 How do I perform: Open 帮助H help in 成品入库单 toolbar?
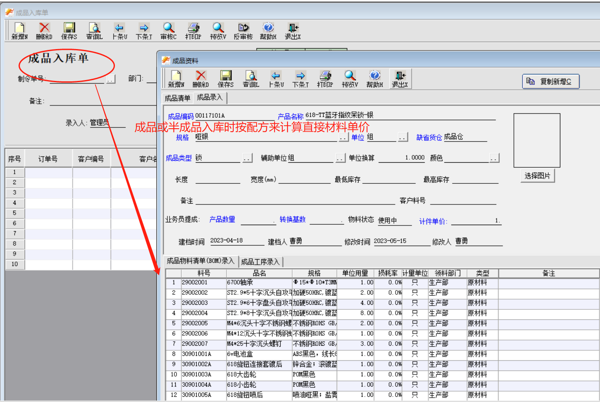pyautogui.click(x=268, y=31)
